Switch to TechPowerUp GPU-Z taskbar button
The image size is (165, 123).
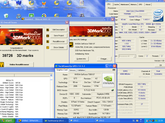point(56,121)
